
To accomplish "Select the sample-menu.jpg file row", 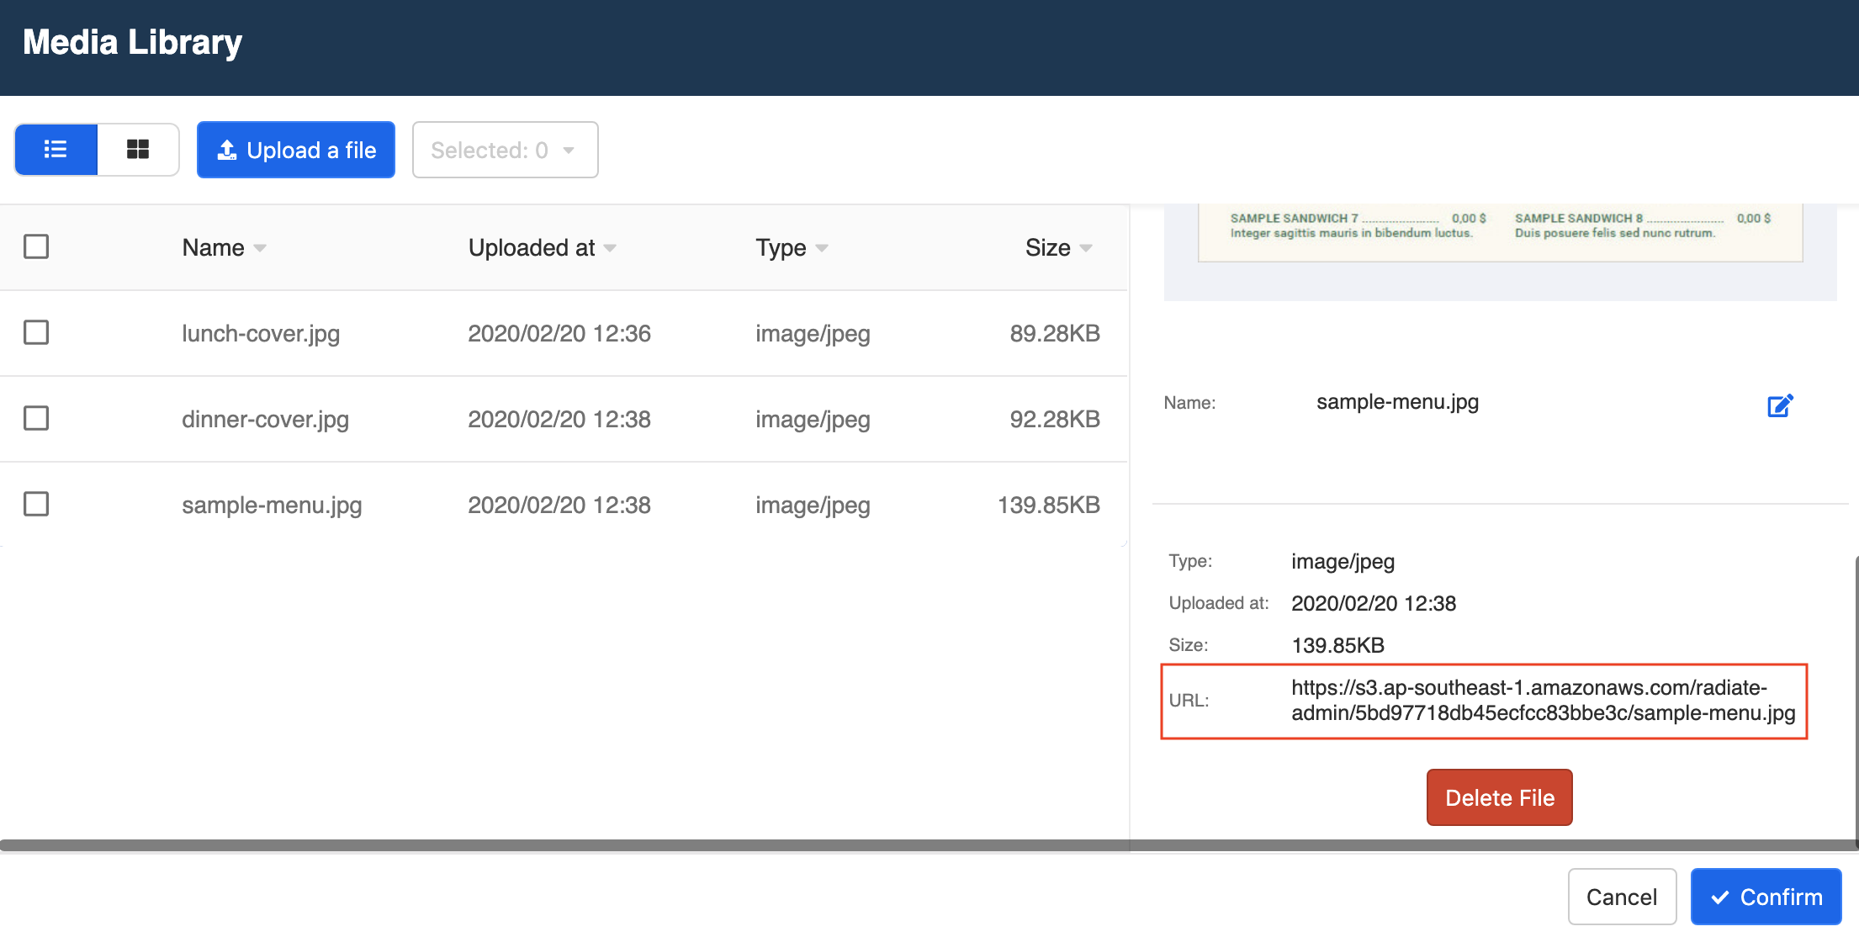I will pyautogui.click(x=272, y=505).
